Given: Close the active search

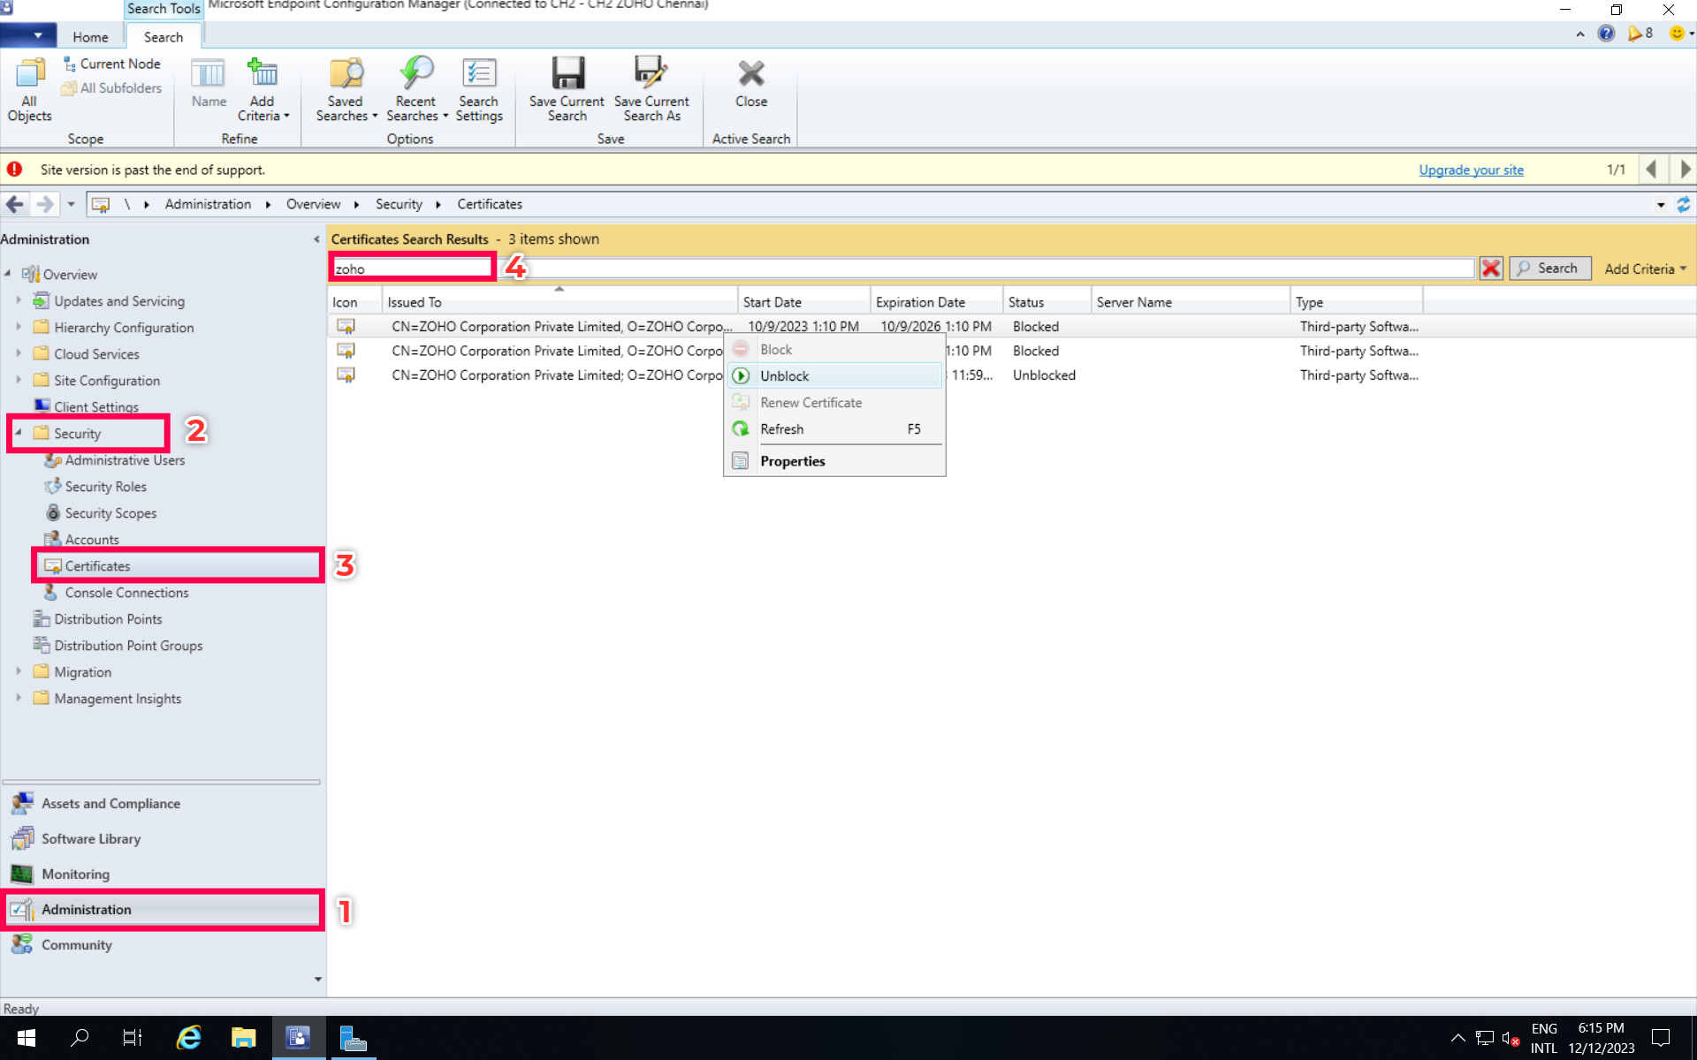Looking at the screenshot, I should [x=750, y=88].
